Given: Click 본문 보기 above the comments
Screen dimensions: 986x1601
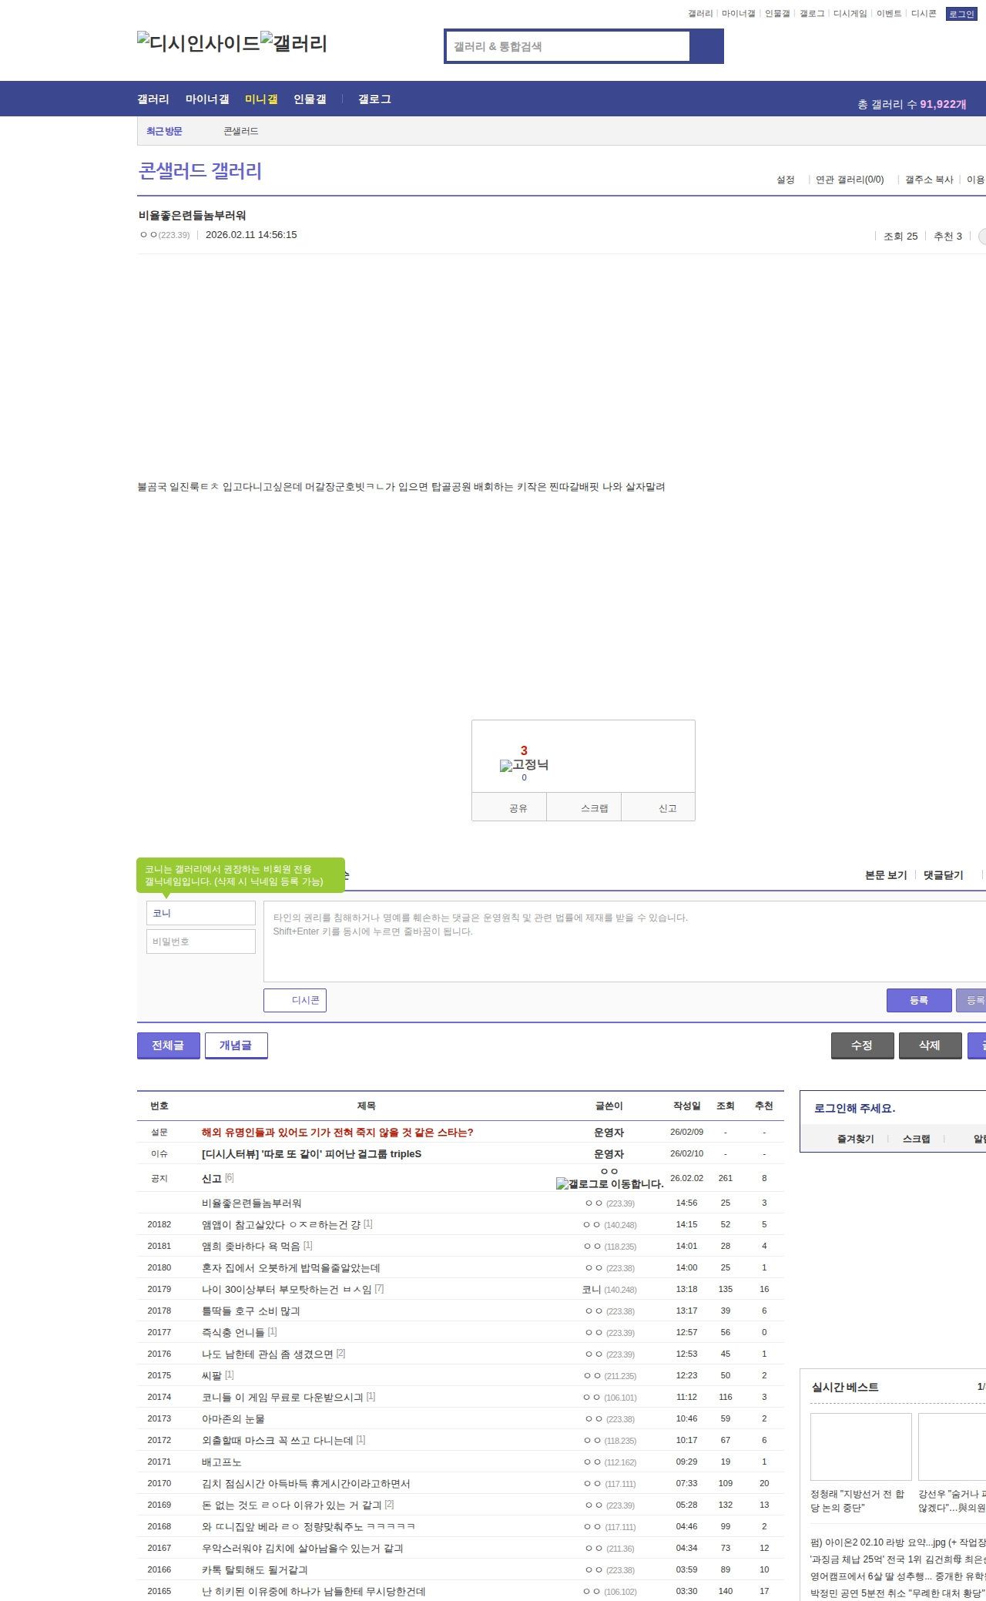Looking at the screenshot, I should (x=886, y=875).
